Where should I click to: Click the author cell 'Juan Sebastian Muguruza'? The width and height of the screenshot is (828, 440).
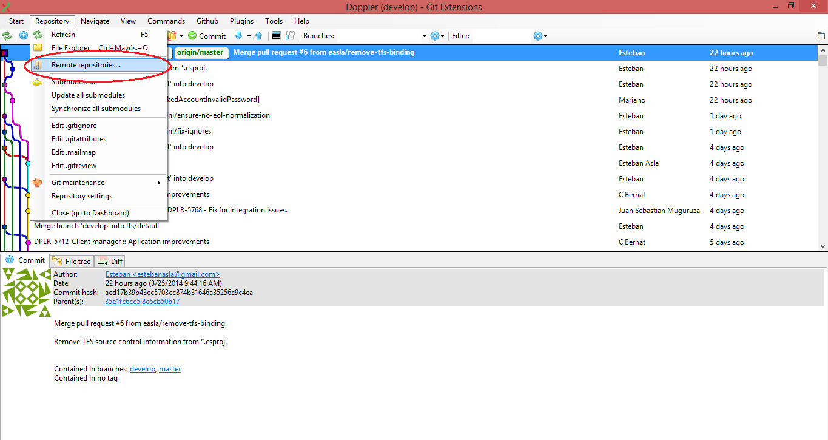(659, 211)
